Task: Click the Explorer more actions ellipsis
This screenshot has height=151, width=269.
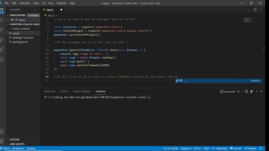Action: 35,10
